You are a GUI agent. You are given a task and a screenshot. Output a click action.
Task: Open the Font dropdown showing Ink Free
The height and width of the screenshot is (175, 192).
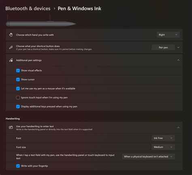(163, 138)
